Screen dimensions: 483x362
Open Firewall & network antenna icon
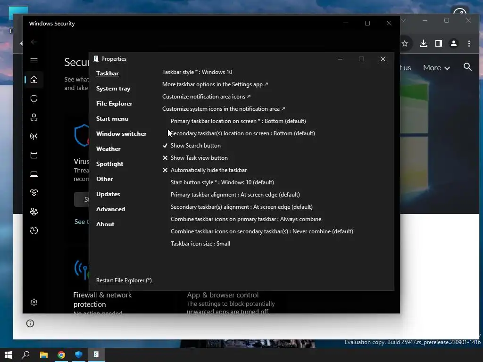click(x=34, y=136)
